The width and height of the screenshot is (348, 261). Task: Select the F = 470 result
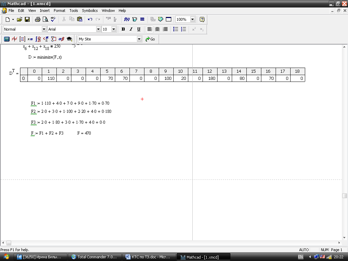click(84, 133)
